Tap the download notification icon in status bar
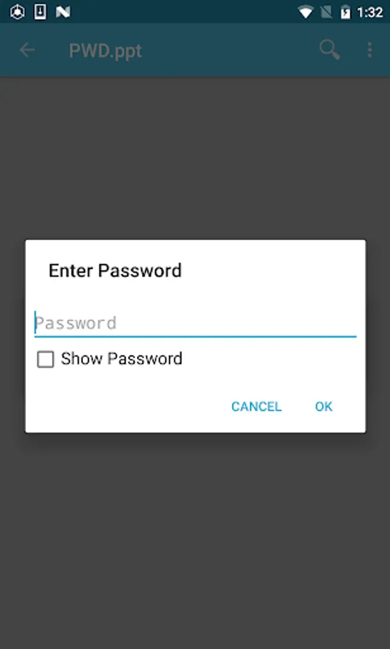 pos(40,12)
